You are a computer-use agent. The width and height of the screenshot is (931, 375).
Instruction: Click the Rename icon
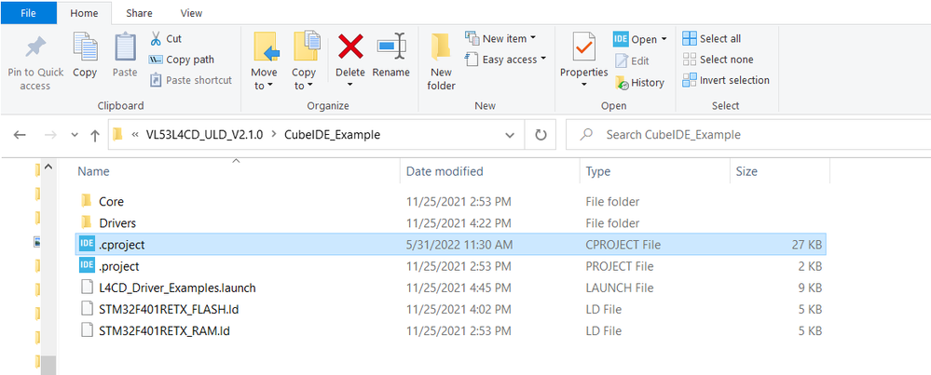click(391, 47)
